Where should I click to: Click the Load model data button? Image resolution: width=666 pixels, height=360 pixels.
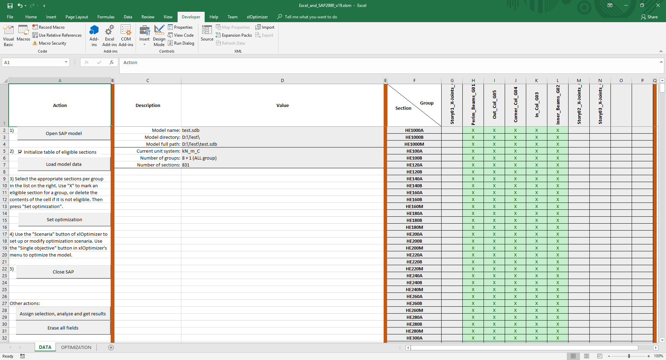(64, 164)
